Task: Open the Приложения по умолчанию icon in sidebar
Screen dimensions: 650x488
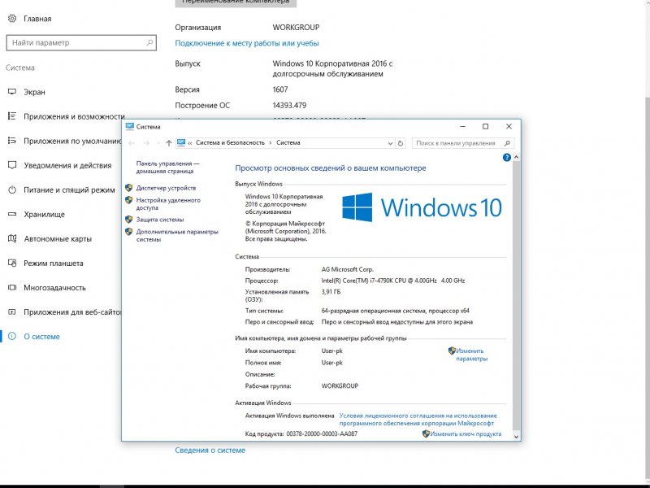Action: [12, 141]
